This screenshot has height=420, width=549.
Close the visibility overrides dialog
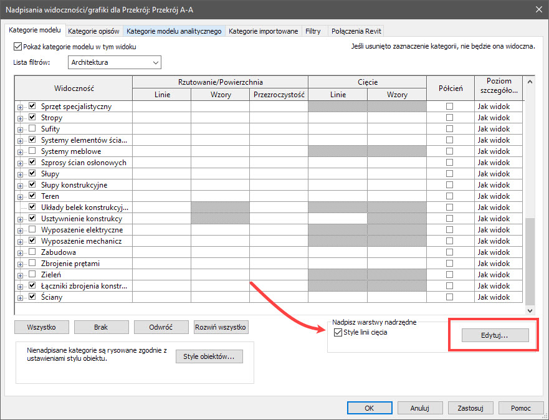coord(538,9)
